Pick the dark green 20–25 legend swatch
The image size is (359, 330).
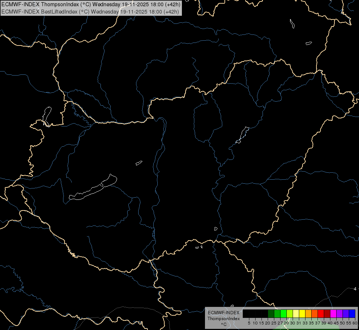(x=271, y=313)
